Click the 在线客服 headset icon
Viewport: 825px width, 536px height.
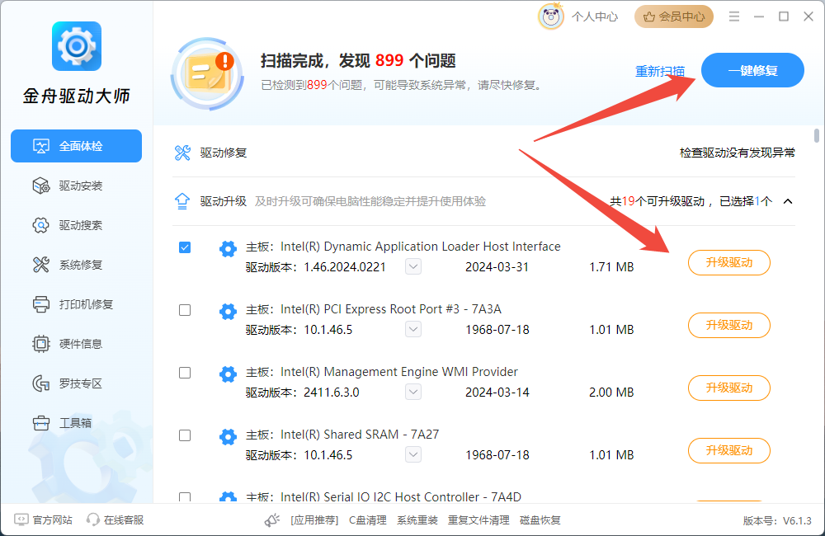[93, 520]
